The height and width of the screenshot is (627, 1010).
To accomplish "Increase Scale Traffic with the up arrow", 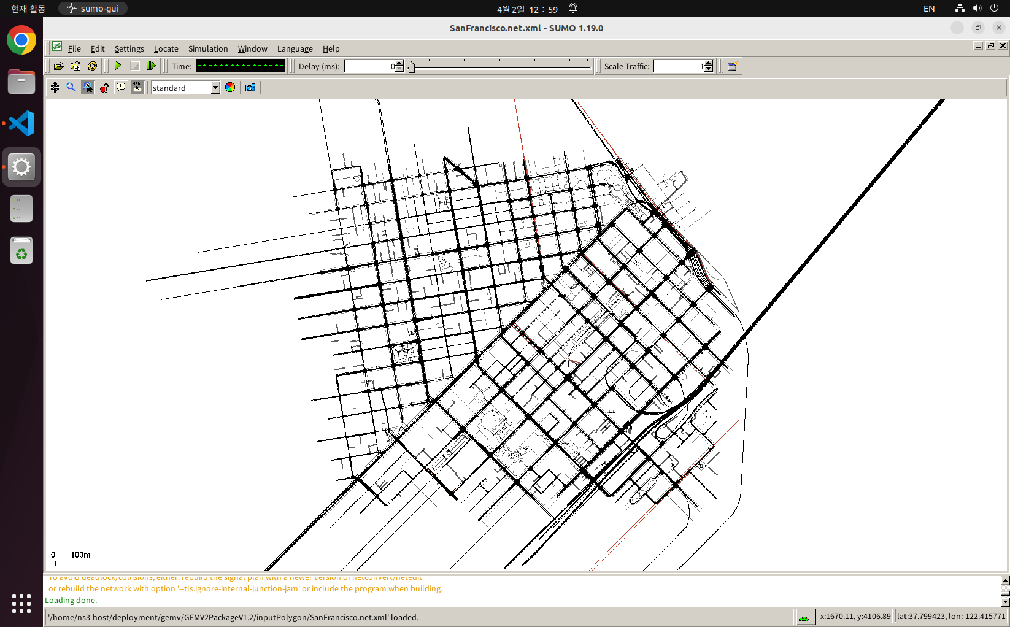I will 709,63.
